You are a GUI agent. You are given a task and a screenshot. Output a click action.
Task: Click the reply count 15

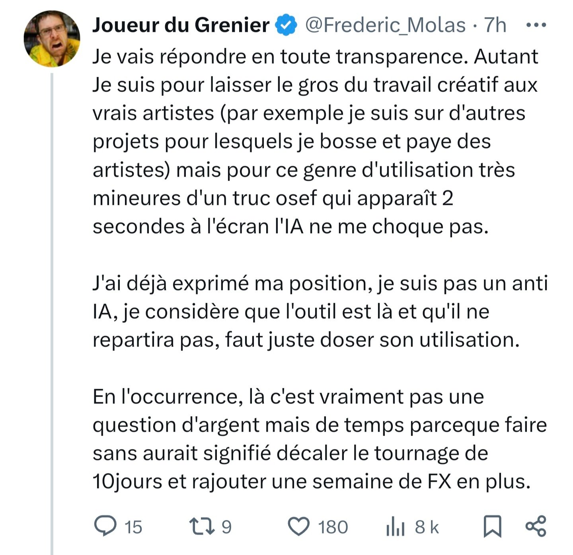pyautogui.click(x=133, y=527)
